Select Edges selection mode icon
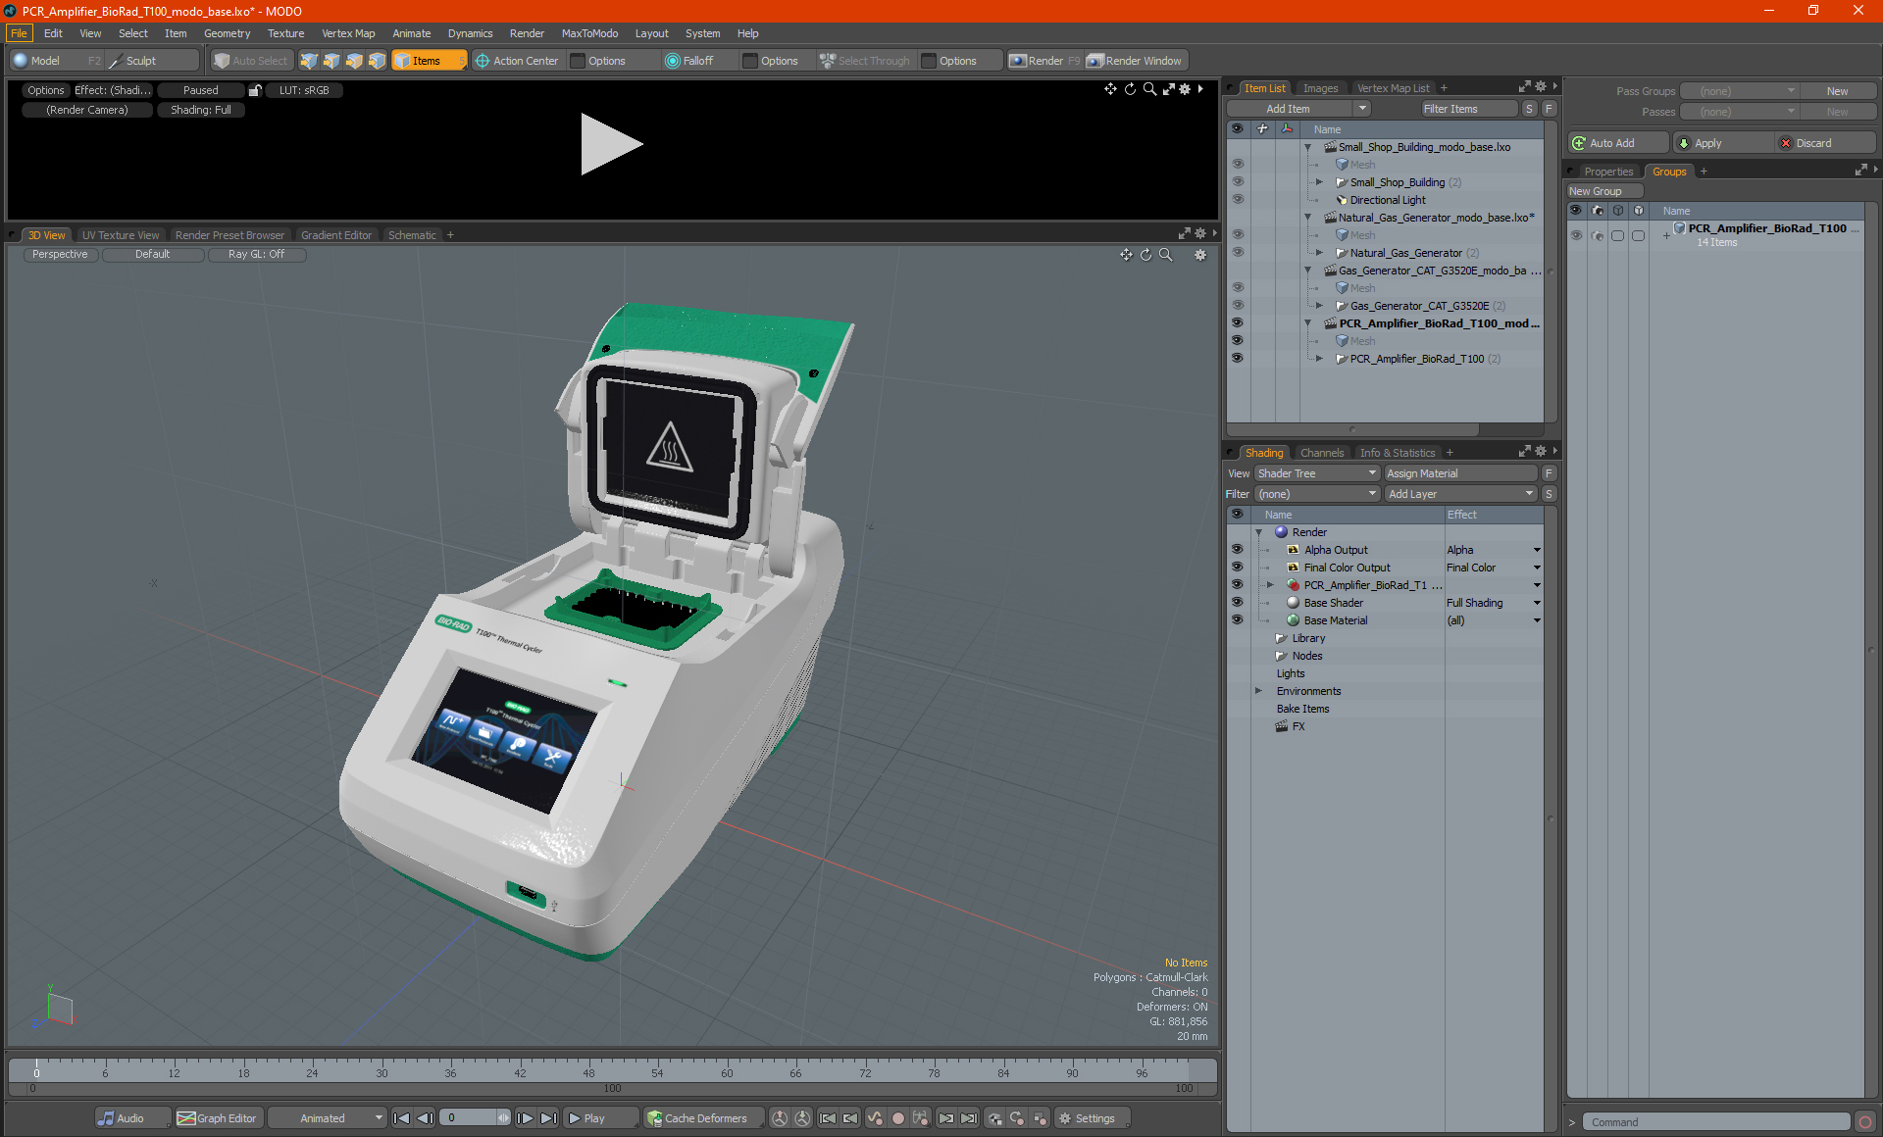The image size is (1883, 1137). point(331,61)
